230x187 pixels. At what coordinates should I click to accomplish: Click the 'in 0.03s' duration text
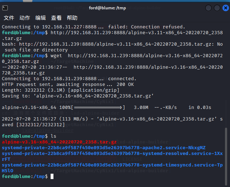coord(200,108)
